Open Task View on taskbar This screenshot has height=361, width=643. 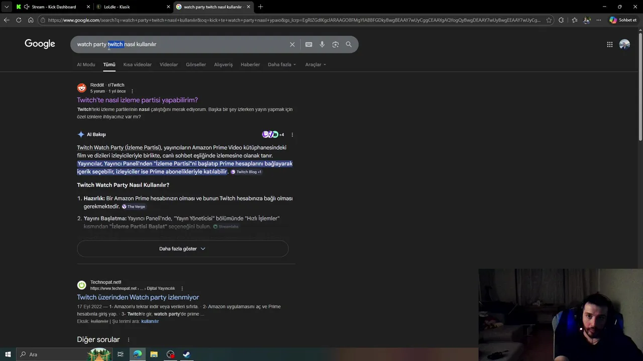(121, 354)
